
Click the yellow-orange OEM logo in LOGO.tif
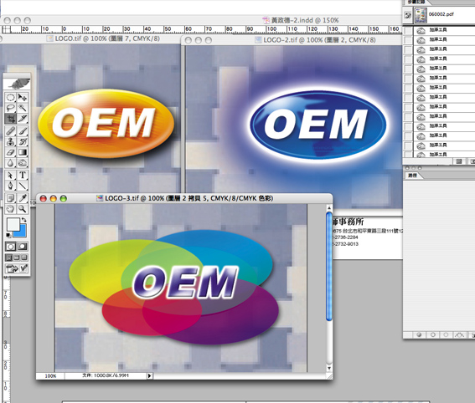point(106,123)
